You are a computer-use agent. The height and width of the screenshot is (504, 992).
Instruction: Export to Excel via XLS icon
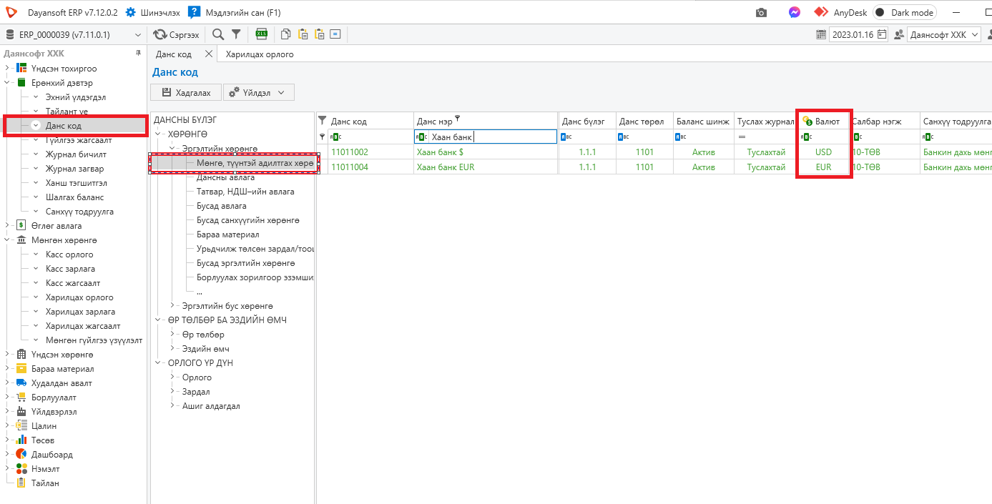[x=262, y=34]
